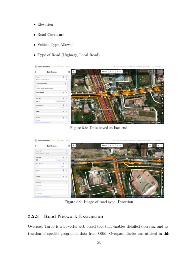
Task: Open issues warning-triangle panel in Figure 5.8
Action: [x=162, y=106]
